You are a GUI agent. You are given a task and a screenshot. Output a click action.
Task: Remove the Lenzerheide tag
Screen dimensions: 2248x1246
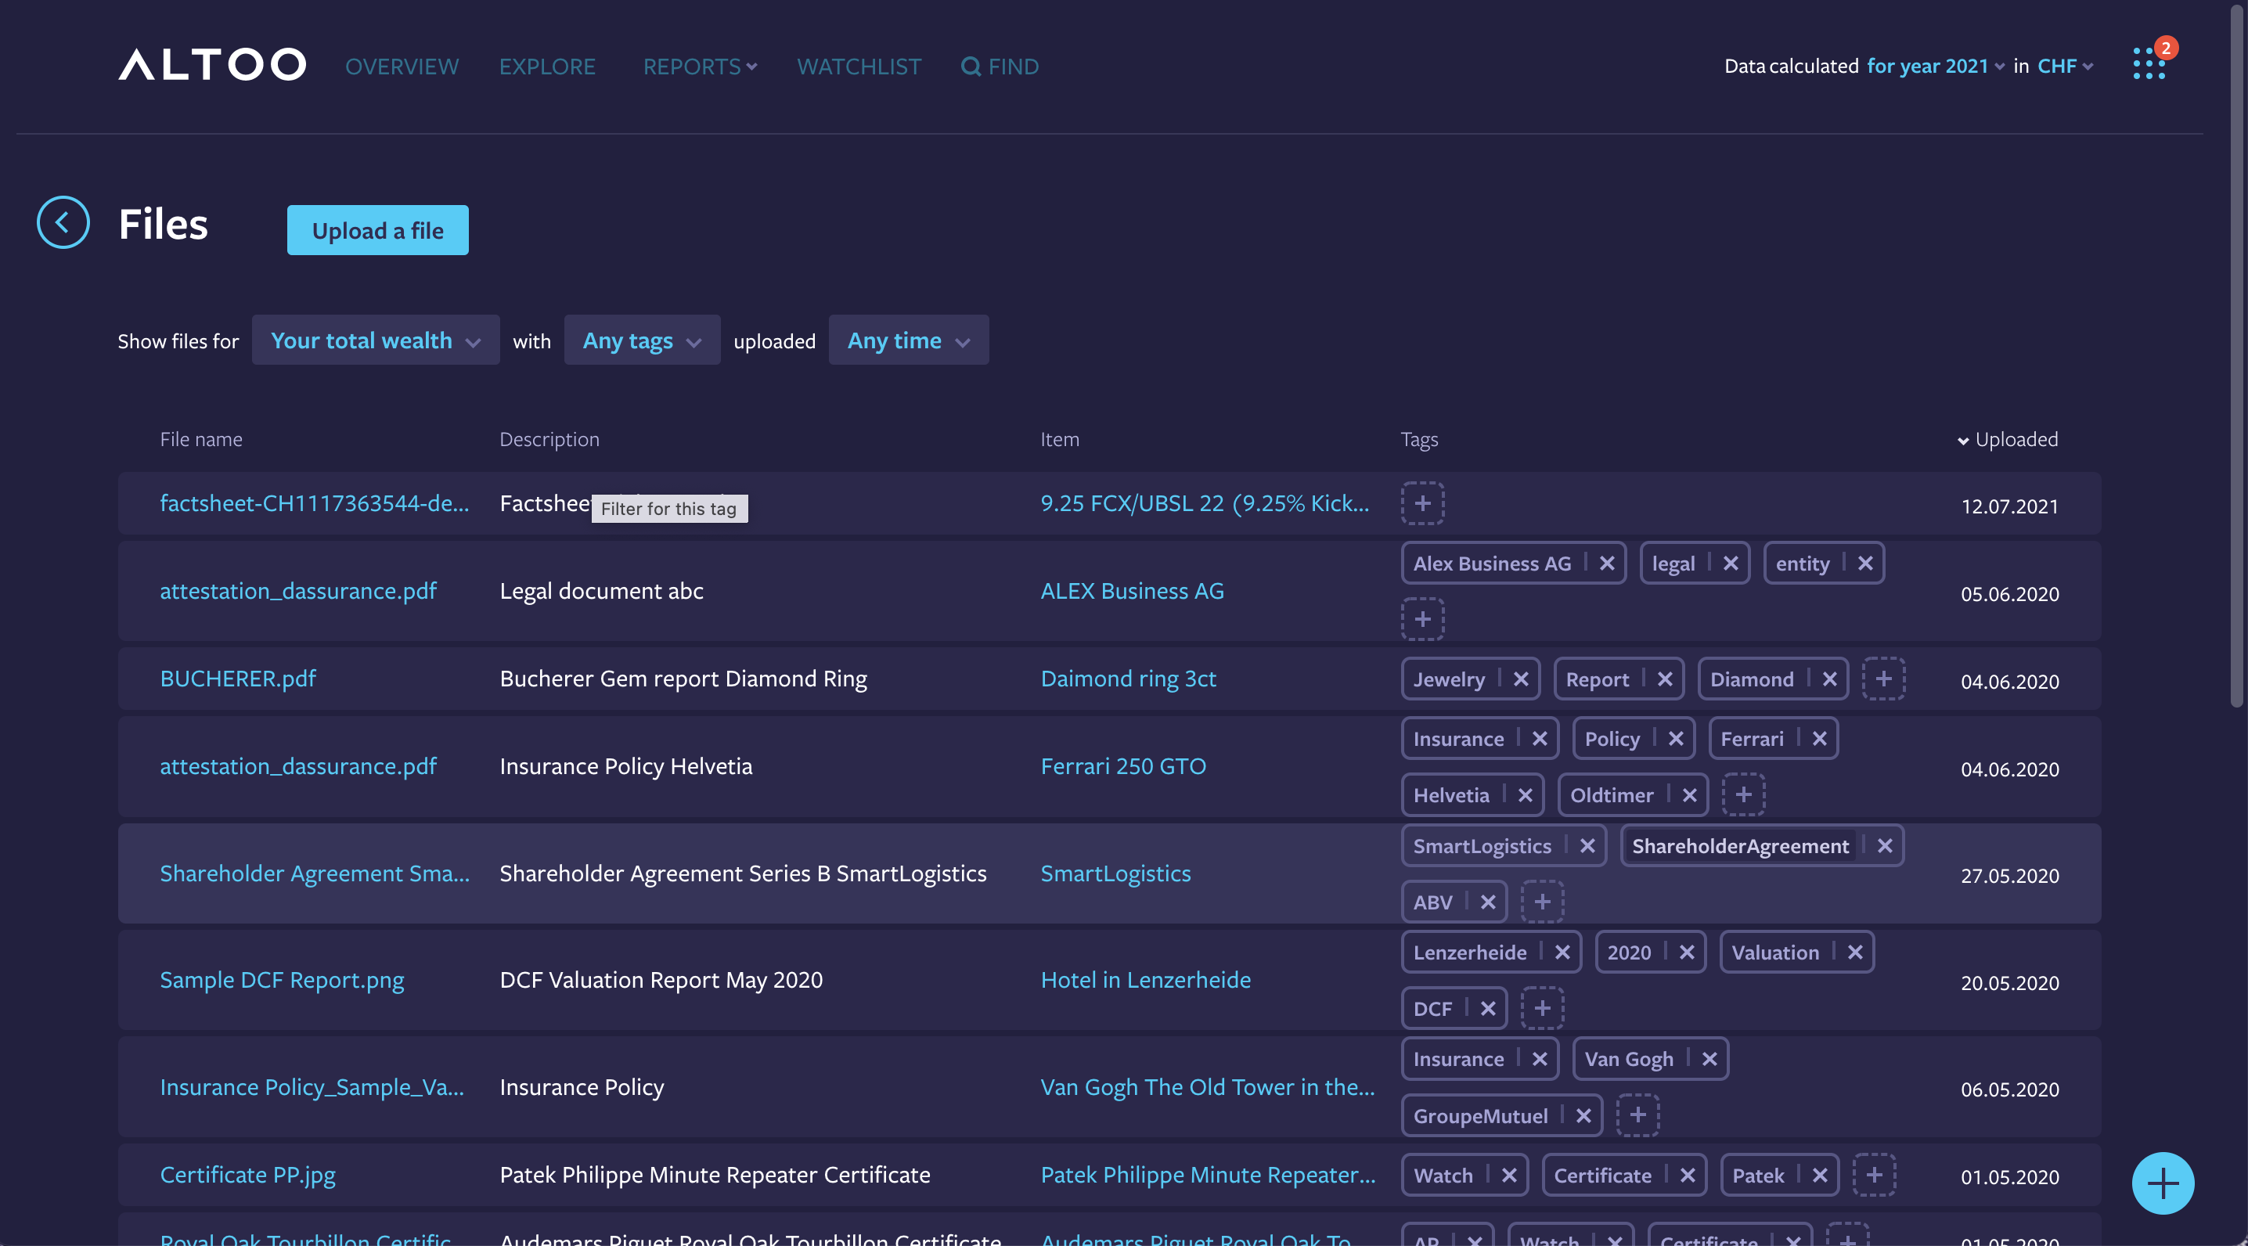click(1562, 952)
